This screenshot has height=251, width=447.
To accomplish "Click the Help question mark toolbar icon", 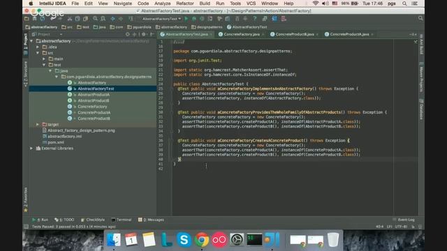I will 255,19.
